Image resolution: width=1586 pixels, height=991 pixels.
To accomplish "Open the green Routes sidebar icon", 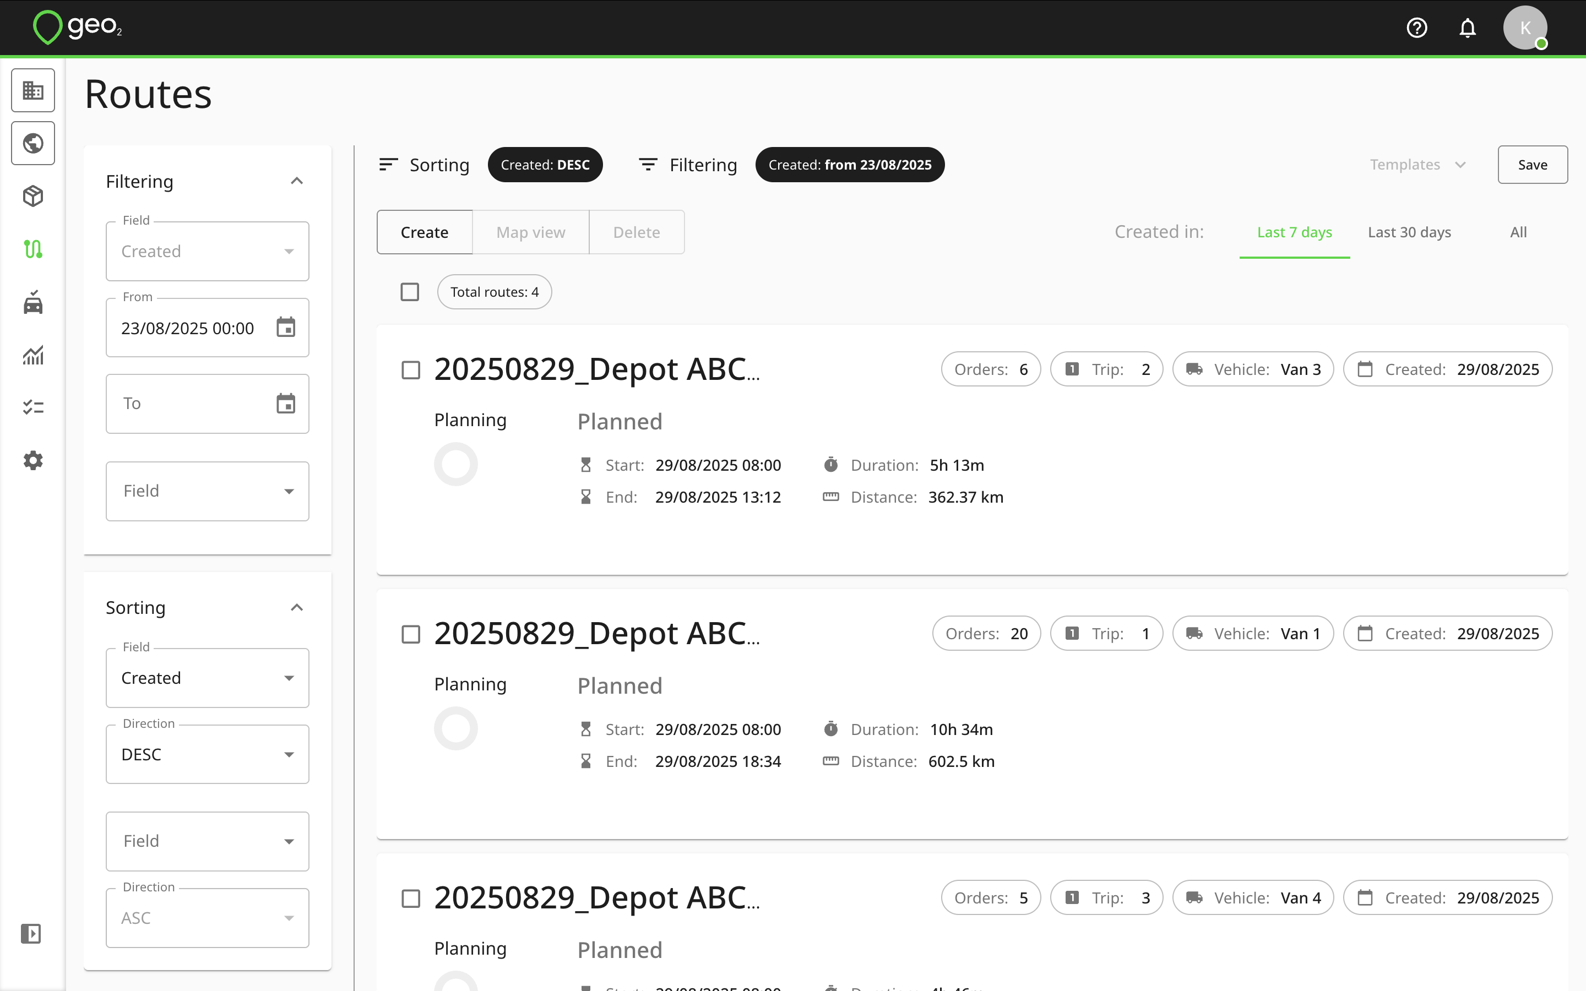I will click(33, 249).
